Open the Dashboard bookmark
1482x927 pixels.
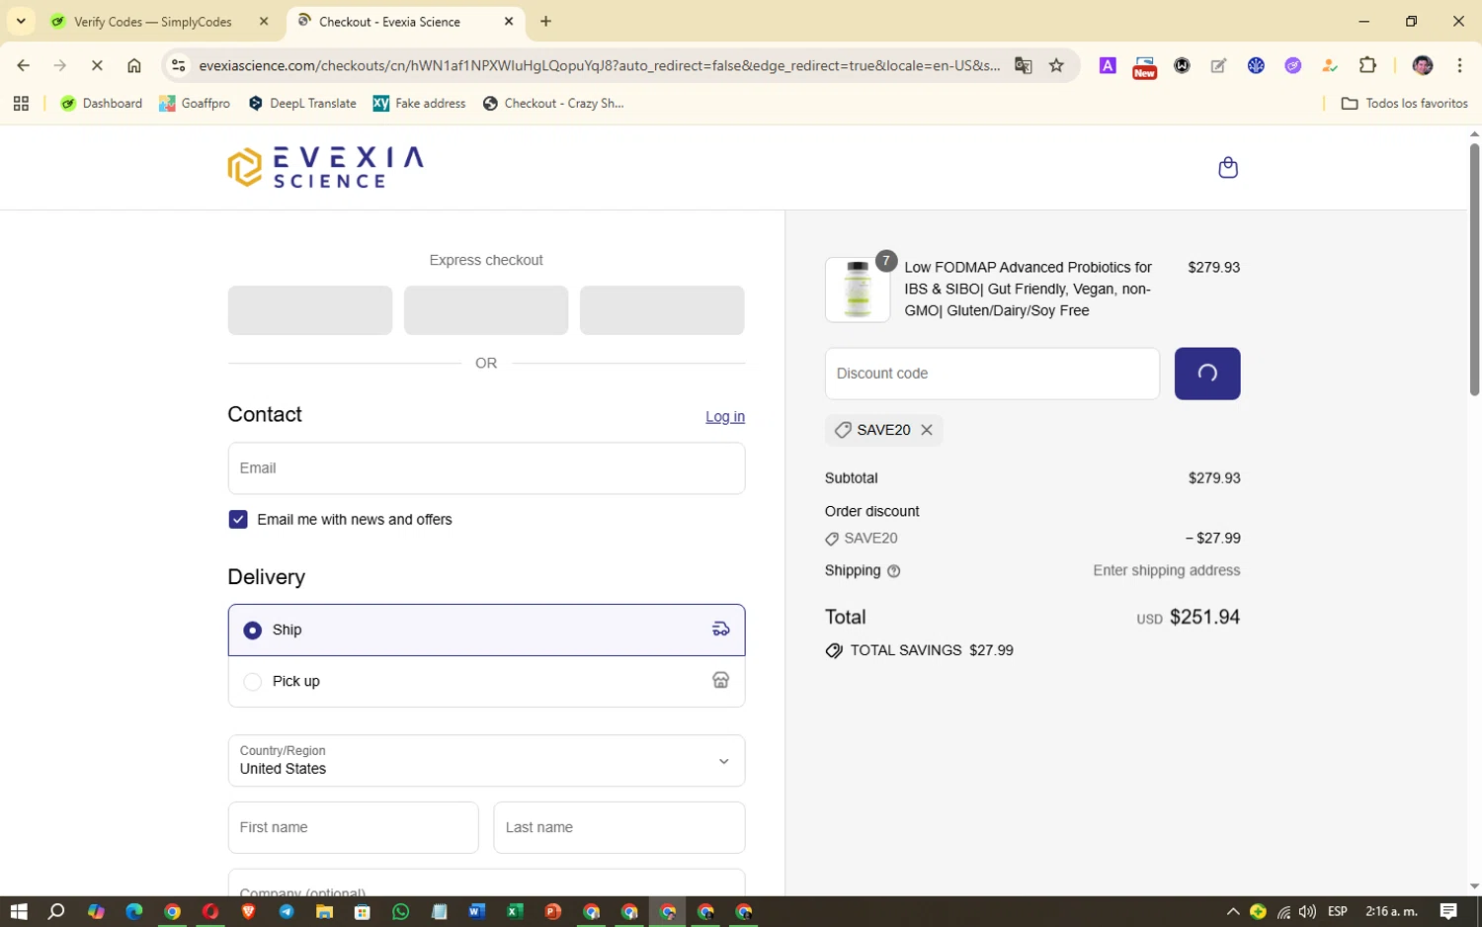tap(102, 104)
